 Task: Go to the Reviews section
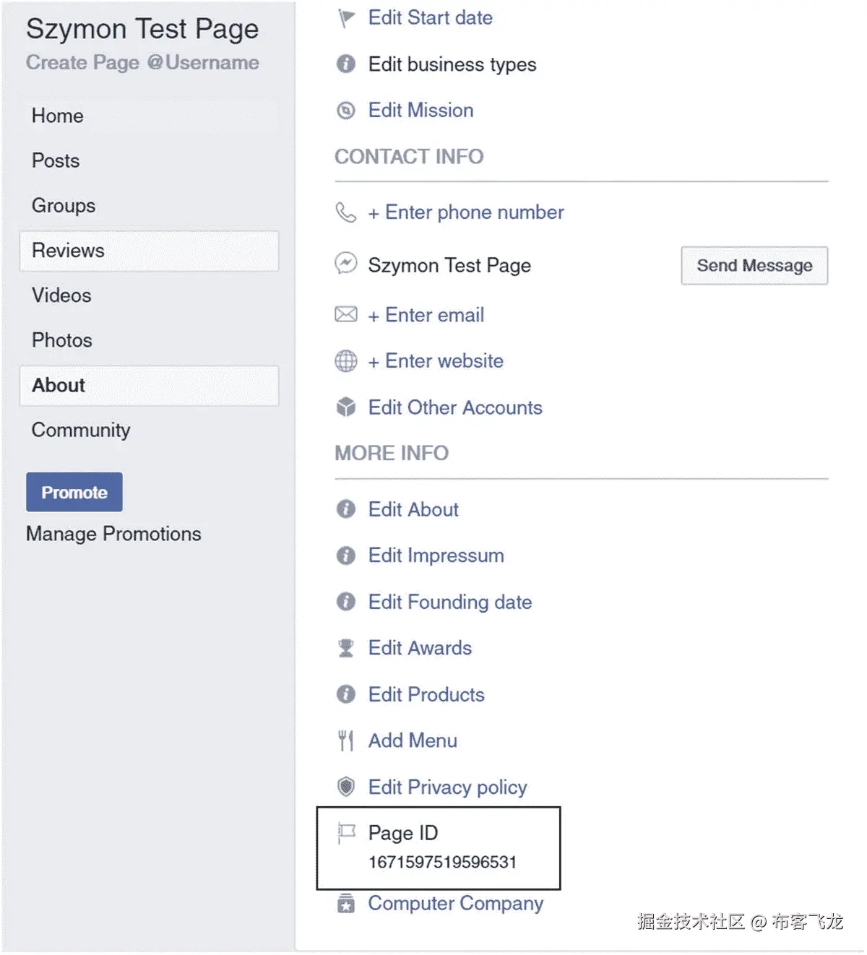pos(69,251)
